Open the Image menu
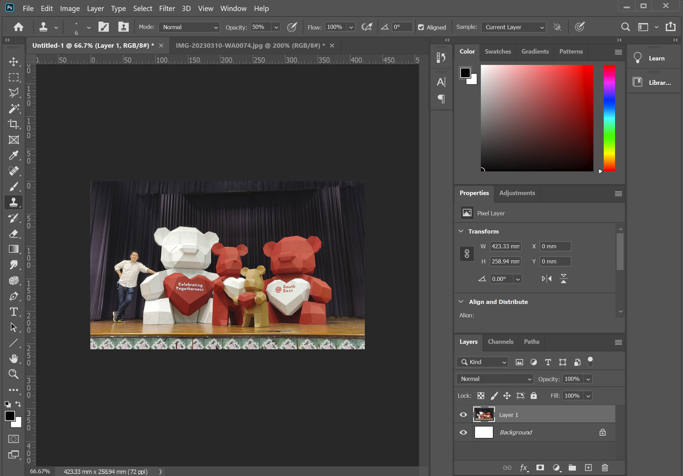Image resolution: width=683 pixels, height=476 pixels. pyautogui.click(x=70, y=8)
